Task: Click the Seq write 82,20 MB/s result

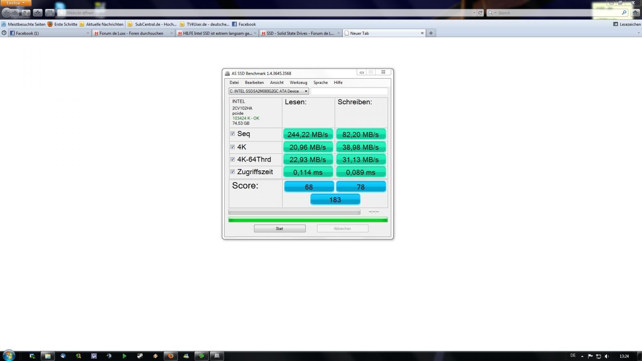Action: 361,134
